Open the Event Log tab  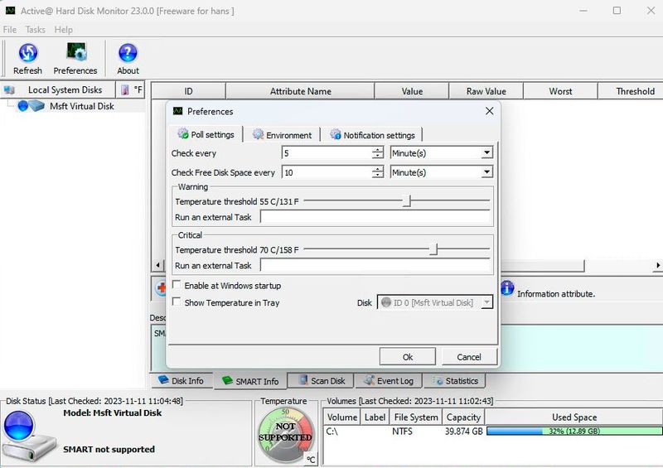389,380
